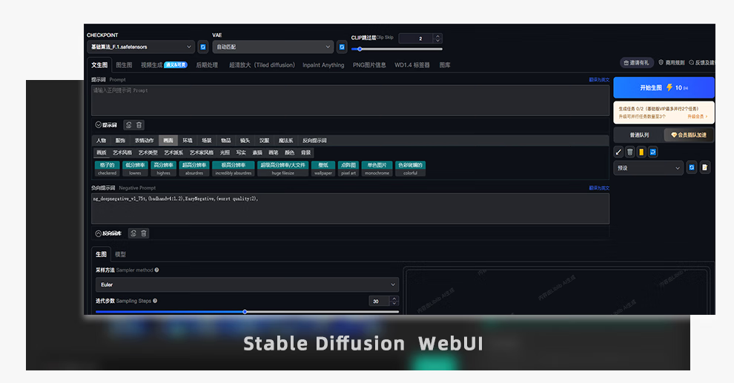Click 邀请有礼 invite button

pos(637,62)
